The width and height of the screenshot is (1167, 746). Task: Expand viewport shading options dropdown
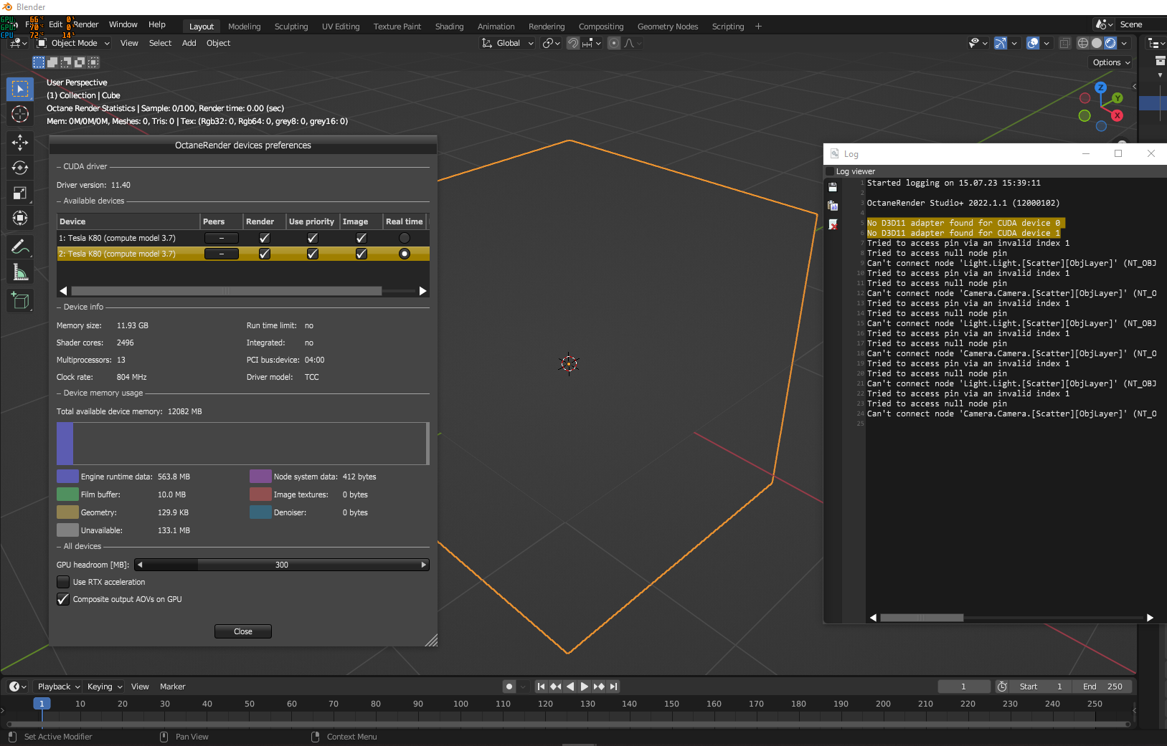(x=1124, y=43)
